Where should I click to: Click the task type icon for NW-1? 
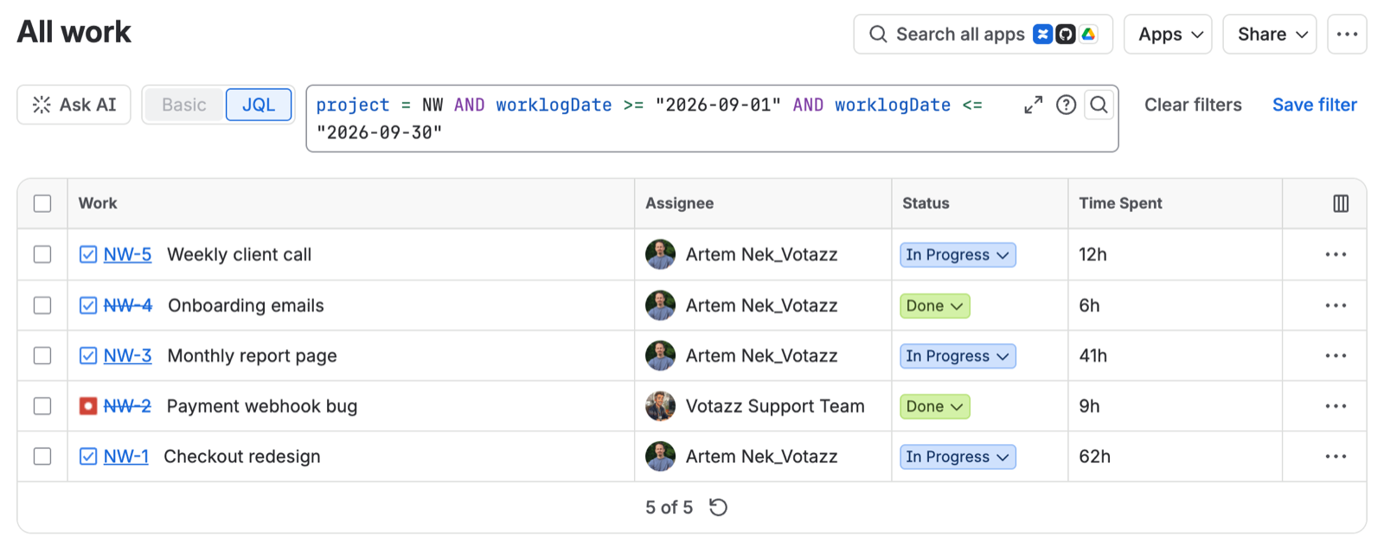(88, 456)
